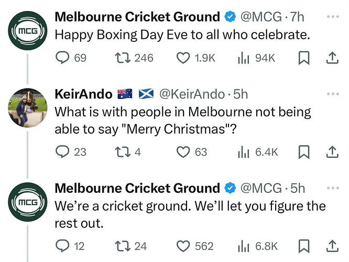
Task: Retweet KeirAndo's tweet with 4 retweets
Action: click(x=128, y=152)
